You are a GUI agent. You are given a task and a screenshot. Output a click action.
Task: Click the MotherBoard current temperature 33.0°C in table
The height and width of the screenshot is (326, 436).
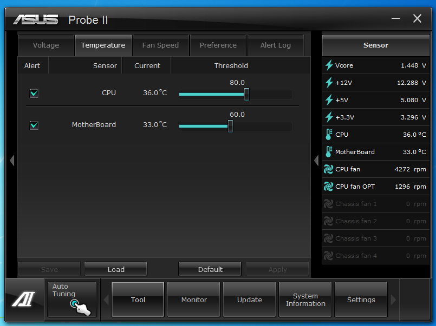(x=155, y=124)
